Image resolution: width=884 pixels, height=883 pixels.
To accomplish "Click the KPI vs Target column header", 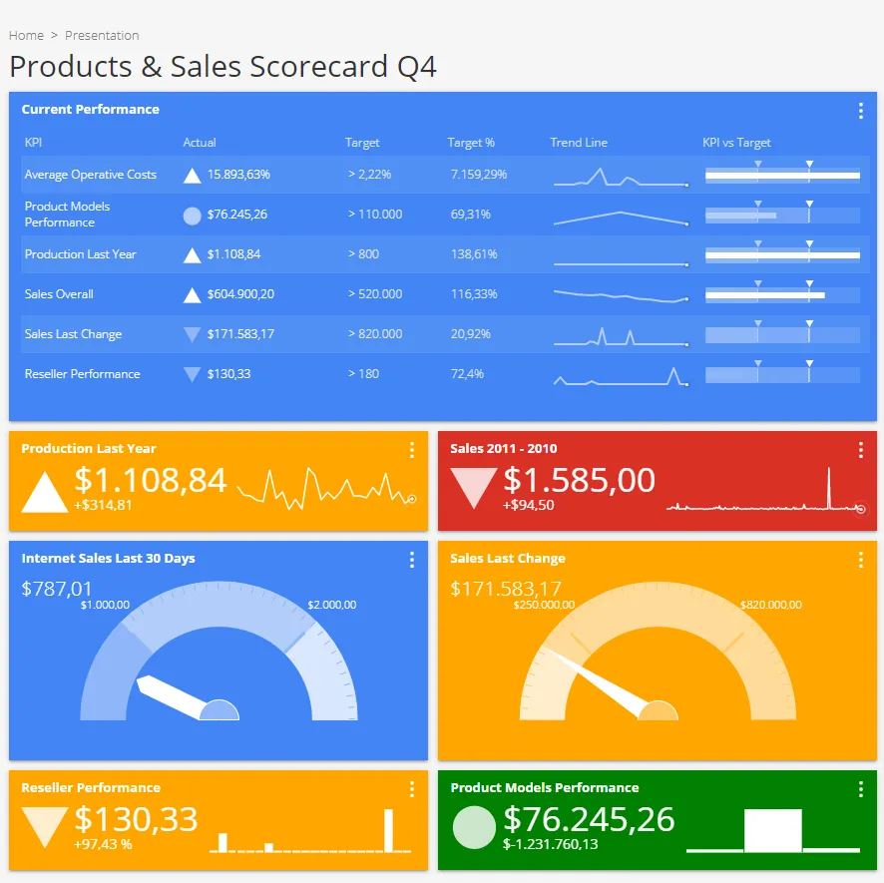I will point(736,142).
